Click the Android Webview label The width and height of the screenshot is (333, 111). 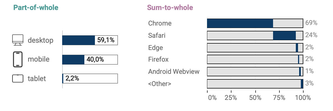coord(174,71)
